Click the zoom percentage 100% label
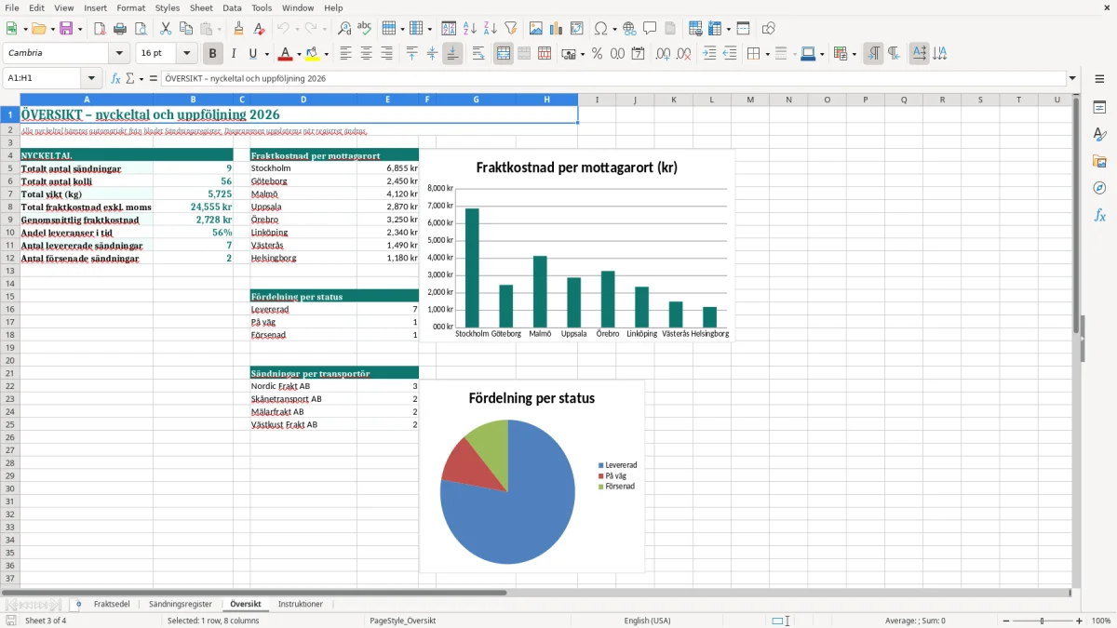Viewport: 1117px width, 628px height. click(1101, 621)
